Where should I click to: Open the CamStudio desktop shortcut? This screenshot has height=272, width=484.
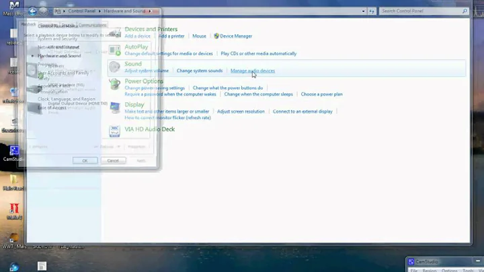tap(13, 154)
